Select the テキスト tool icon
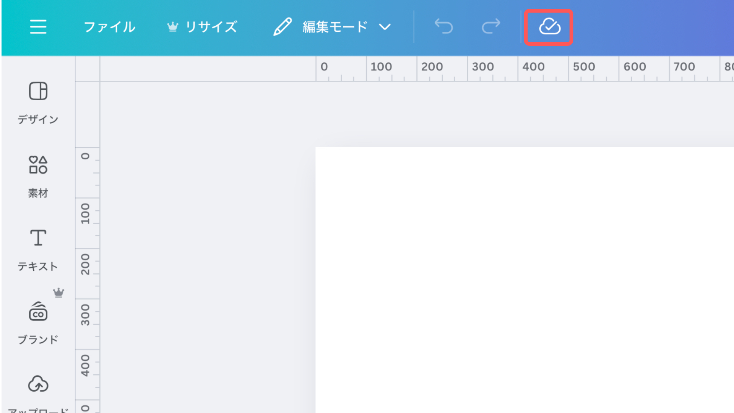 [38, 237]
